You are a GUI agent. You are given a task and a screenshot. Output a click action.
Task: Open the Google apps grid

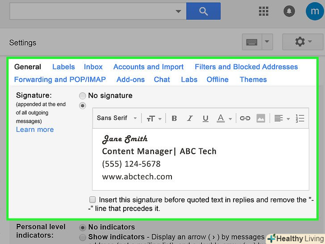263,12
